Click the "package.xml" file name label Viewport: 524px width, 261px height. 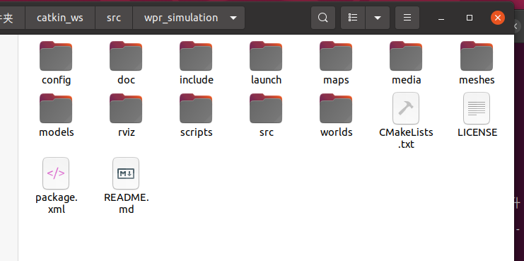click(x=57, y=204)
